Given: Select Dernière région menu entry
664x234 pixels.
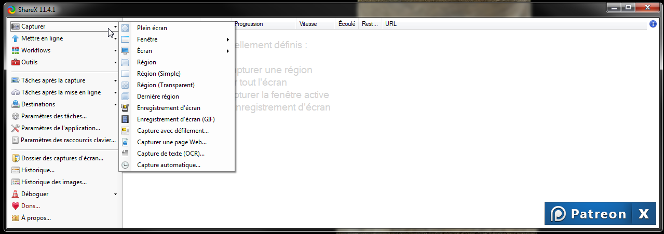Looking at the screenshot, I should click(x=177, y=97).
